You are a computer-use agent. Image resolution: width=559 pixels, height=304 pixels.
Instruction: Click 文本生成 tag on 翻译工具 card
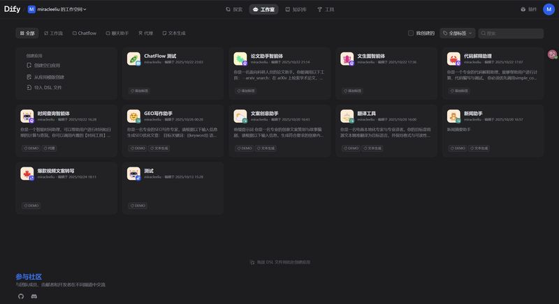pos(372,149)
